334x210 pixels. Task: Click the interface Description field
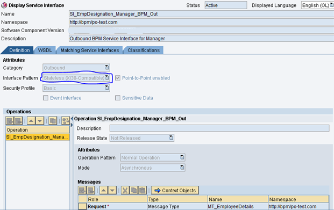tap(201, 39)
